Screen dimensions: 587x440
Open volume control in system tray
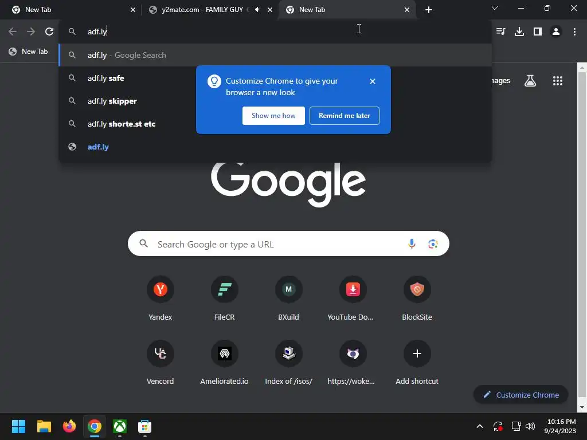pyautogui.click(x=530, y=426)
